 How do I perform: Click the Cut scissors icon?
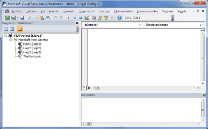click(x=30, y=18)
